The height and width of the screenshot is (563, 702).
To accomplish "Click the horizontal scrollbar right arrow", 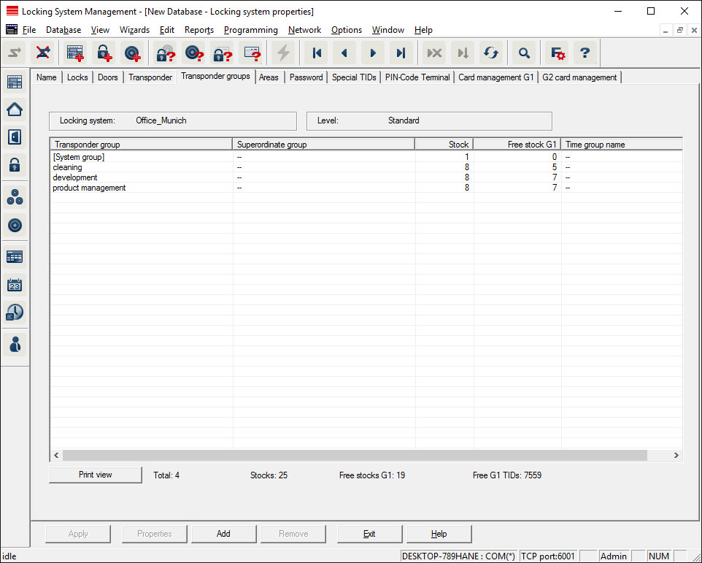I will (676, 455).
